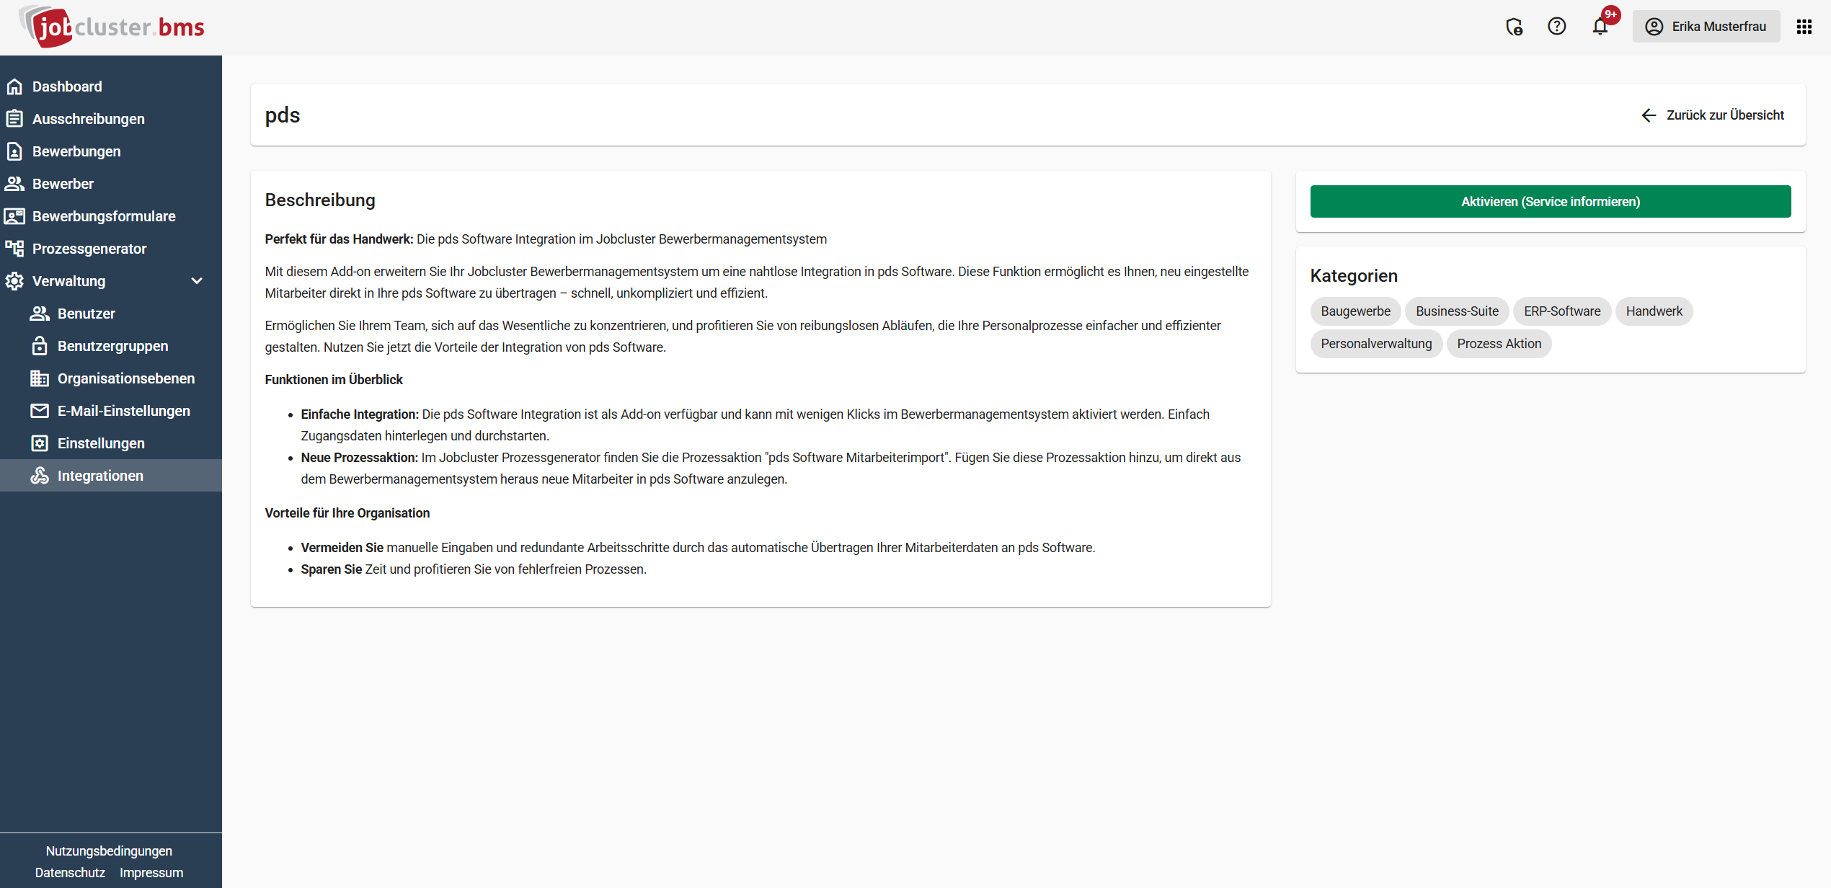Image resolution: width=1831 pixels, height=888 pixels.
Task: Select Benutzergruppen submenu item
Action: tap(111, 346)
